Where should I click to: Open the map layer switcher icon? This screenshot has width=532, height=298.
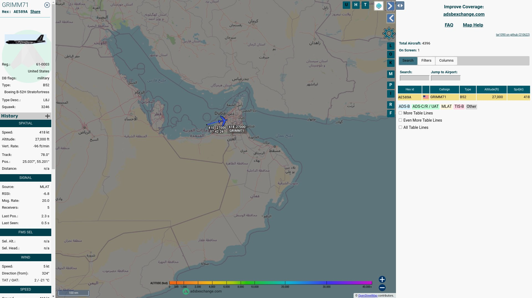click(x=379, y=6)
